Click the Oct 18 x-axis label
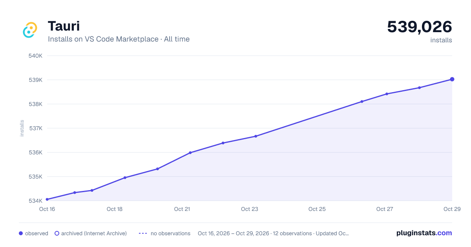The height and width of the screenshot is (247, 471). click(x=115, y=209)
